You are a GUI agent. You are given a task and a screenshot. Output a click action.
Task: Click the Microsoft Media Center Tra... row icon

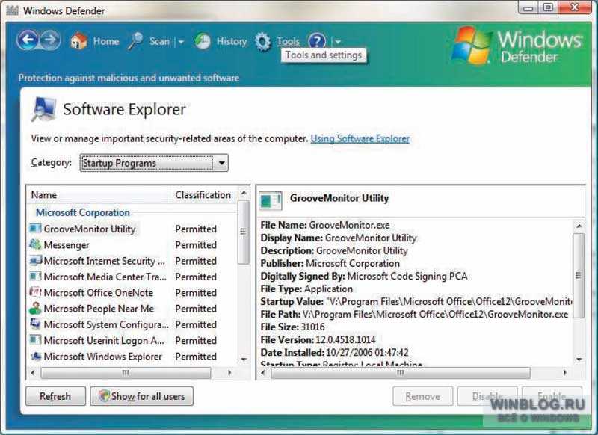click(x=35, y=276)
